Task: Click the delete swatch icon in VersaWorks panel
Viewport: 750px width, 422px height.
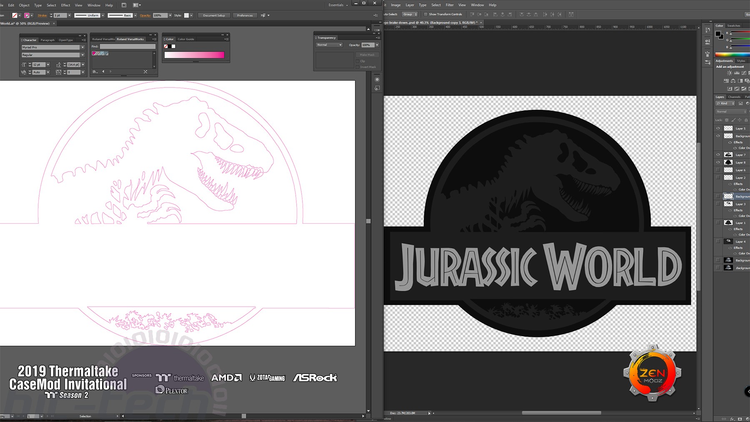Action: 145,72
